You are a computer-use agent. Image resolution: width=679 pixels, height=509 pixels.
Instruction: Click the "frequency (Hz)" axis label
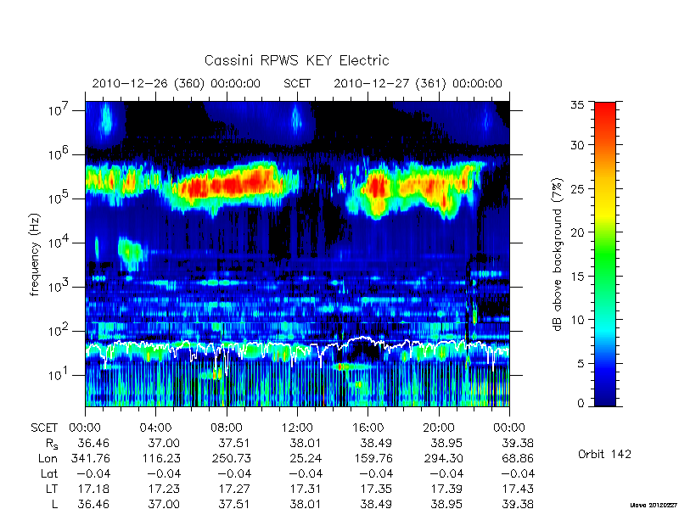pos(35,255)
